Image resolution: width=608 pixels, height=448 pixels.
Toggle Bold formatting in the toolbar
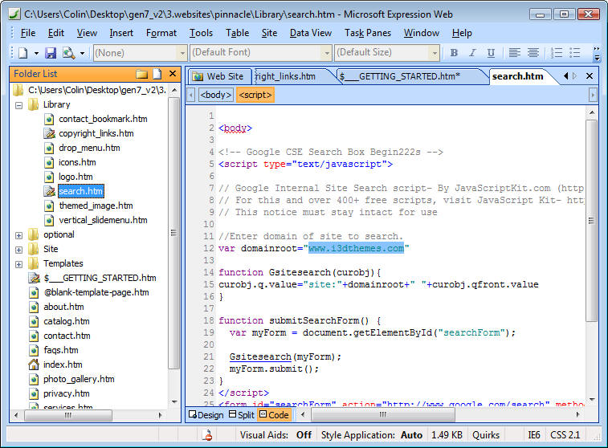[454, 53]
